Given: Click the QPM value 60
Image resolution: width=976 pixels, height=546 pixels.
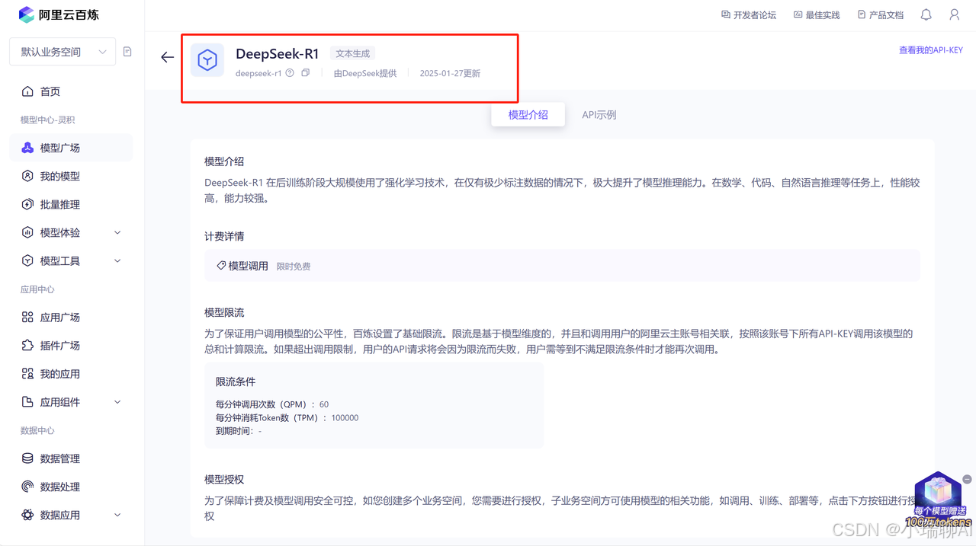Looking at the screenshot, I should click(x=324, y=404).
